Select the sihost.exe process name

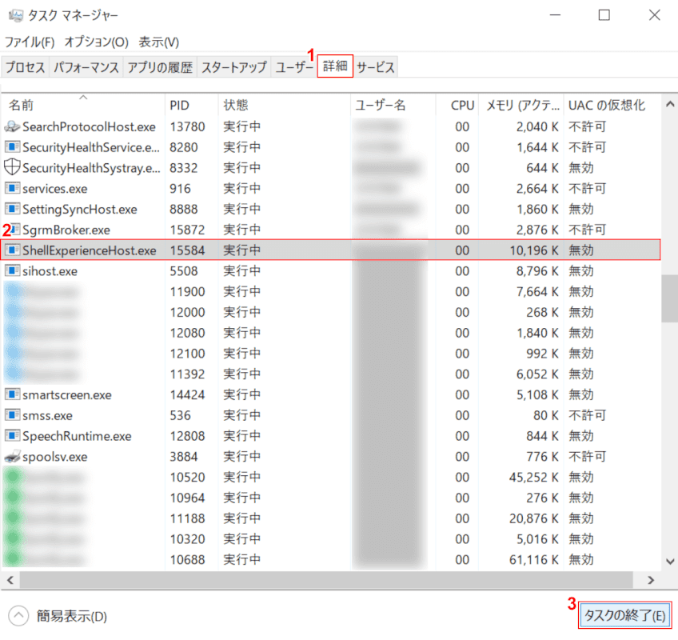50,271
